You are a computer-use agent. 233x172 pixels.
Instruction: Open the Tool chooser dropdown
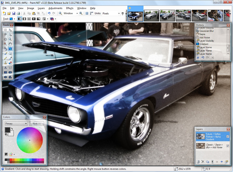[x=15, y=19]
